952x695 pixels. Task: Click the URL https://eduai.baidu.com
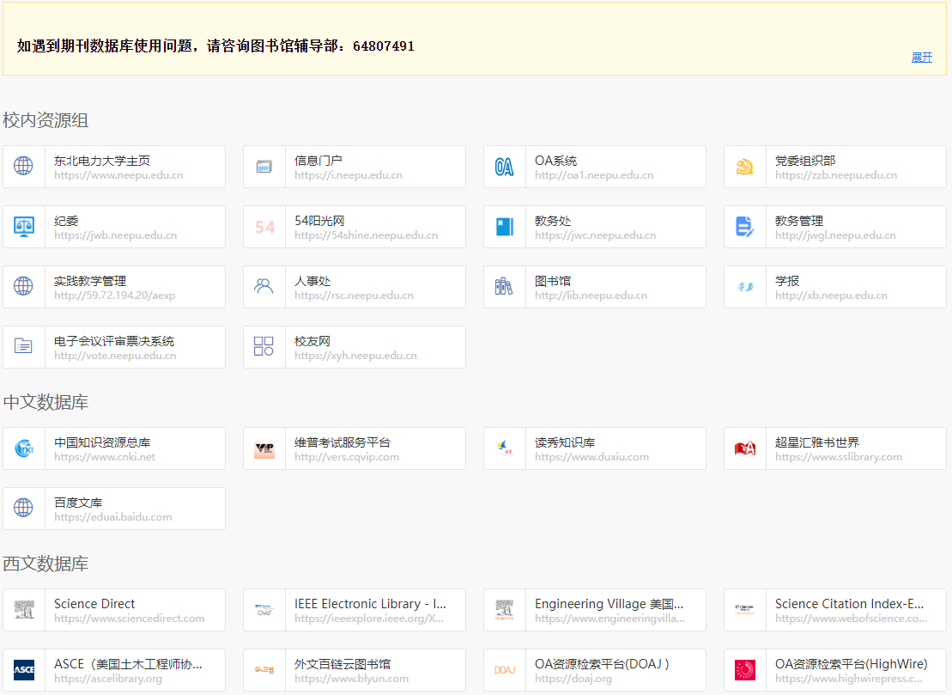point(113,517)
